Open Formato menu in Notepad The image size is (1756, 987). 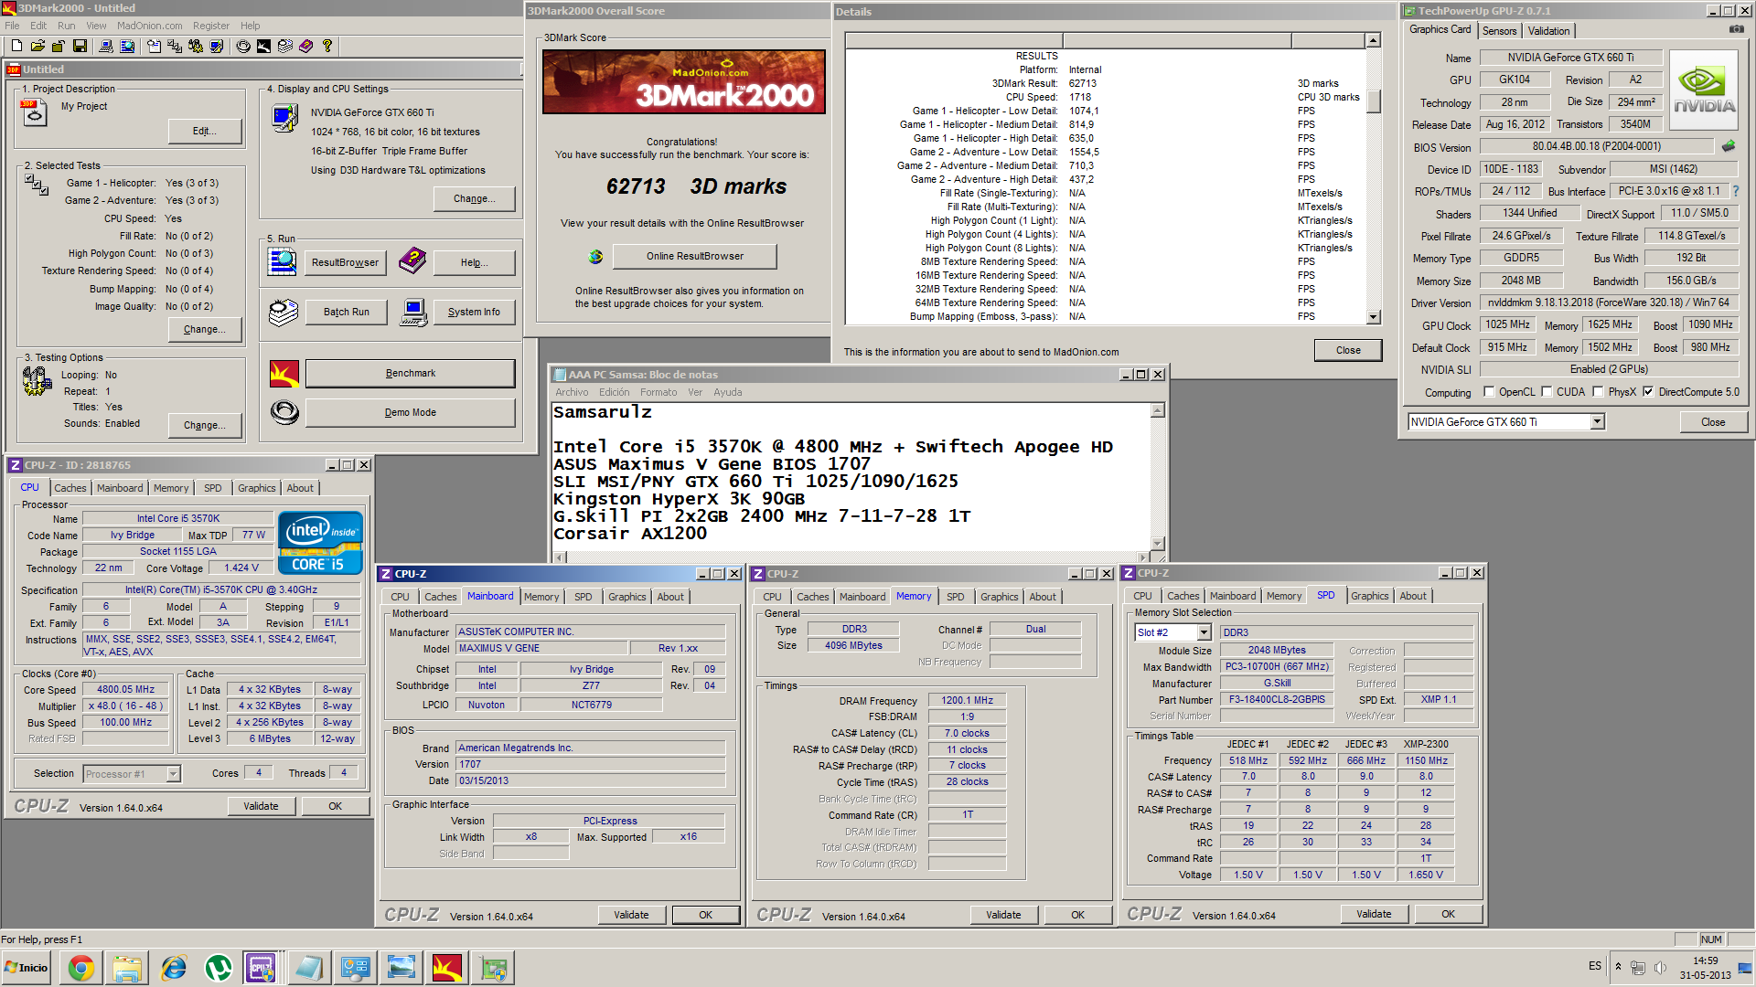pos(658,392)
